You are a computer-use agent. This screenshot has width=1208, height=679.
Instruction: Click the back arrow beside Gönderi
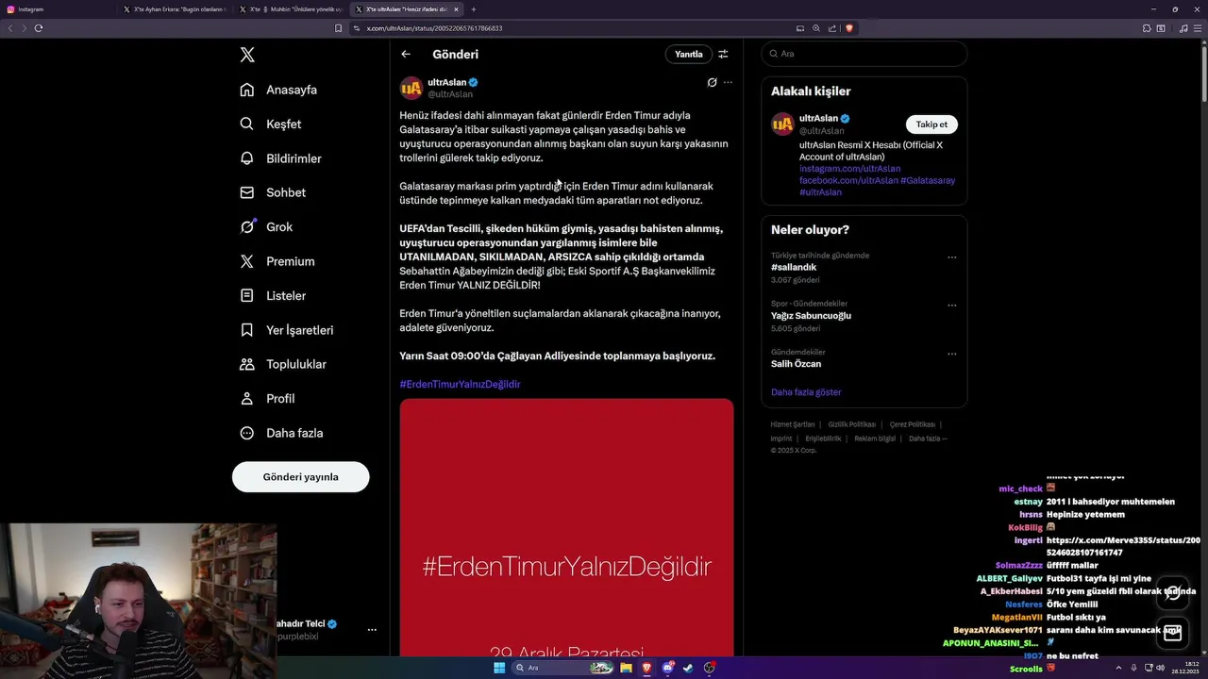coord(406,54)
